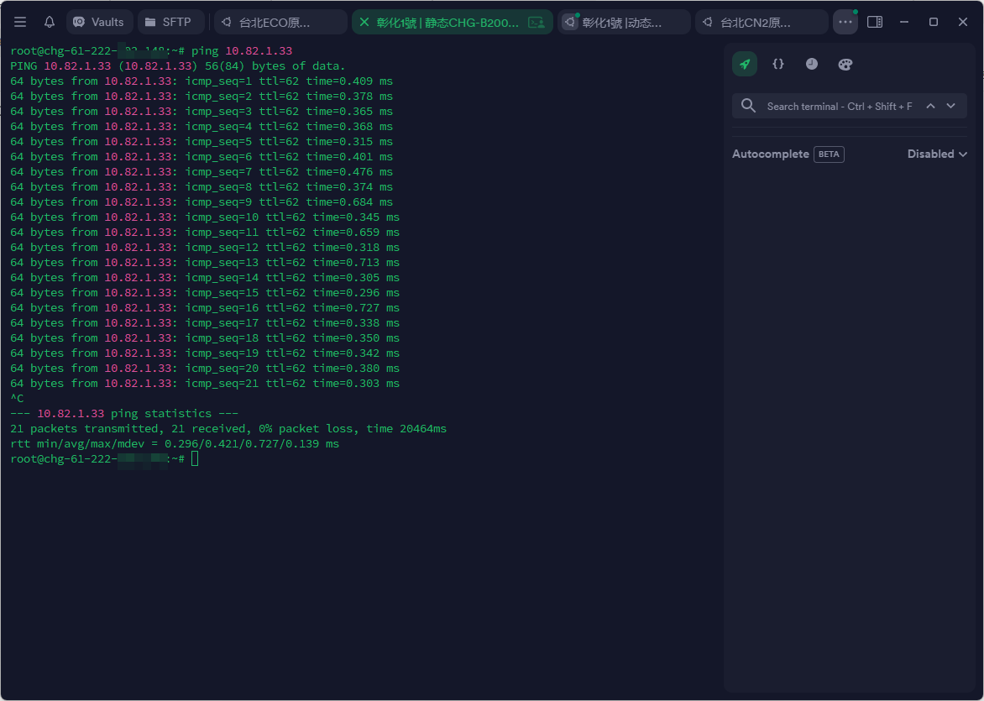Toggle the right sidebar panel

(x=875, y=22)
